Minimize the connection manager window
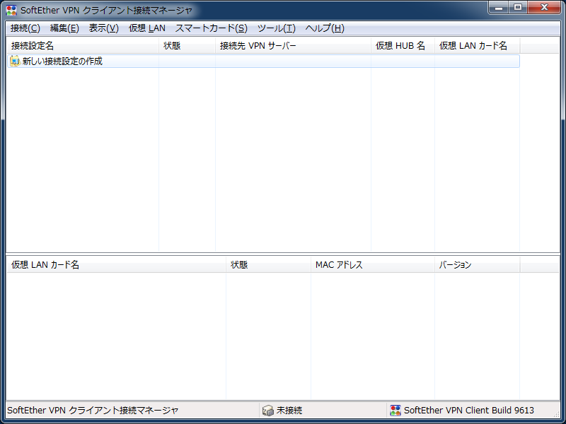 (x=499, y=7)
